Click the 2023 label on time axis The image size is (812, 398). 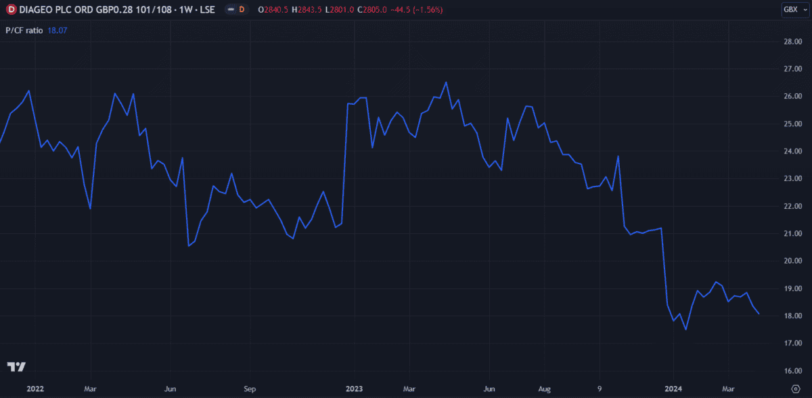pos(355,389)
